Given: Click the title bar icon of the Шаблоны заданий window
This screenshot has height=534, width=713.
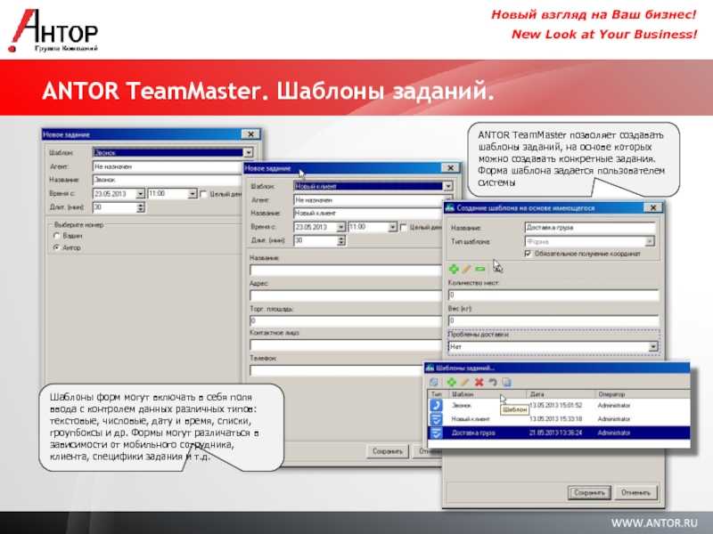Looking at the screenshot, I should [430, 368].
